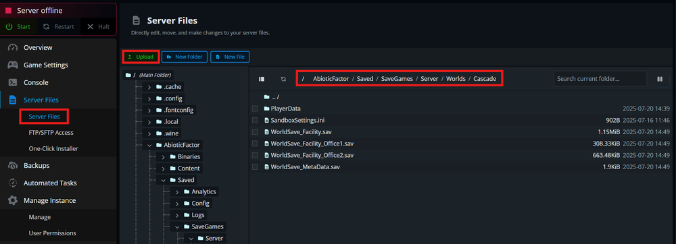Click the Halt server button

98,27
